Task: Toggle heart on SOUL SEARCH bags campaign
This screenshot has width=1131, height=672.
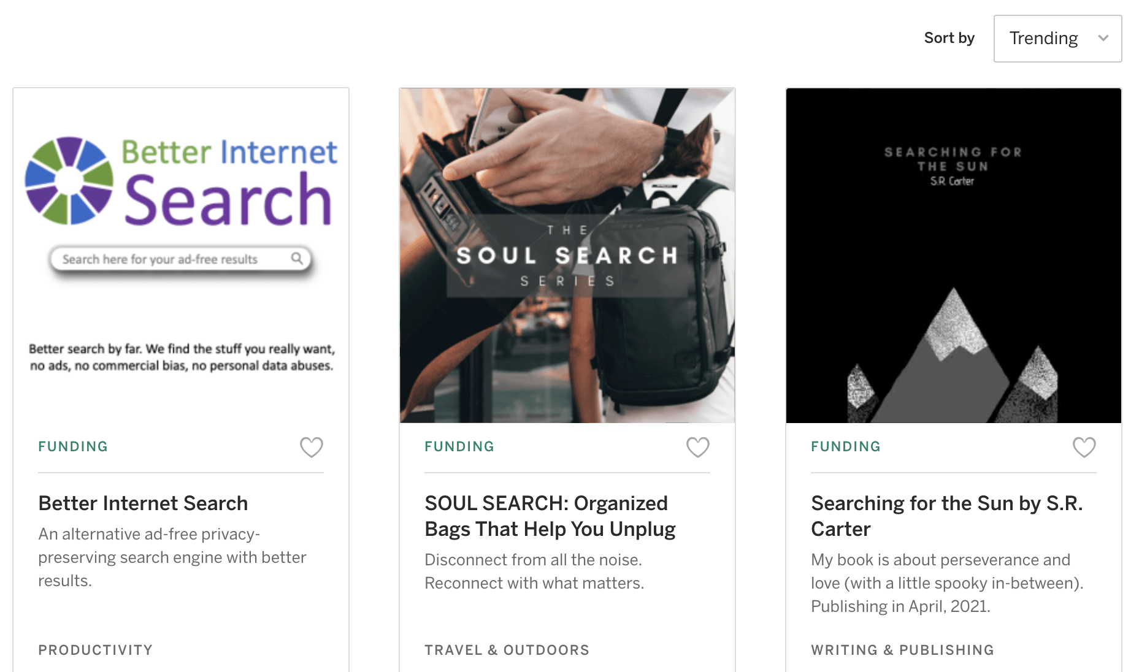Action: pyautogui.click(x=697, y=447)
